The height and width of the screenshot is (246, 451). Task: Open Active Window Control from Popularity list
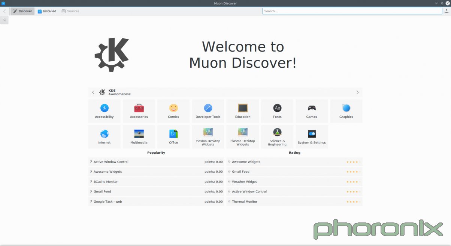pos(111,162)
